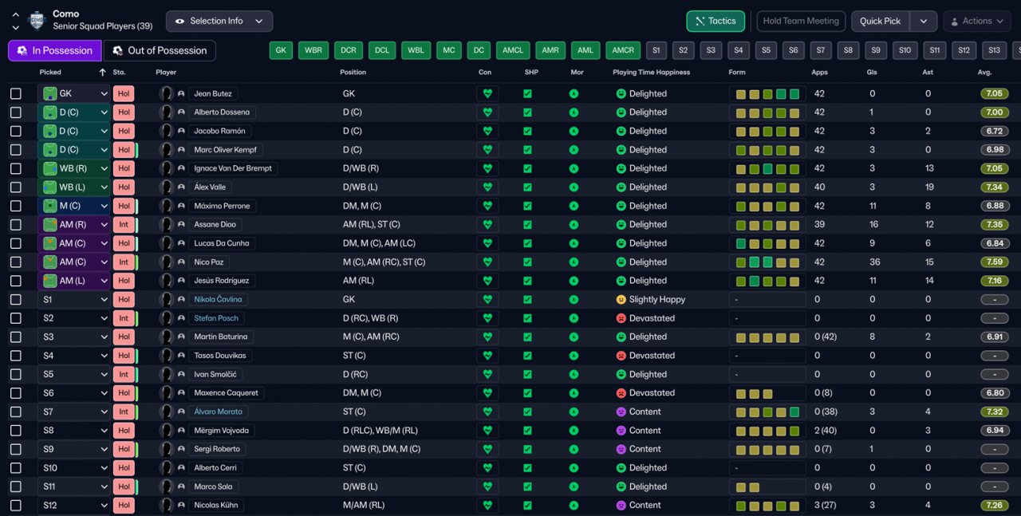1021x516 pixels.
Task: Click the GK pitch position icon for Jean Butez
Action: (x=50, y=93)
